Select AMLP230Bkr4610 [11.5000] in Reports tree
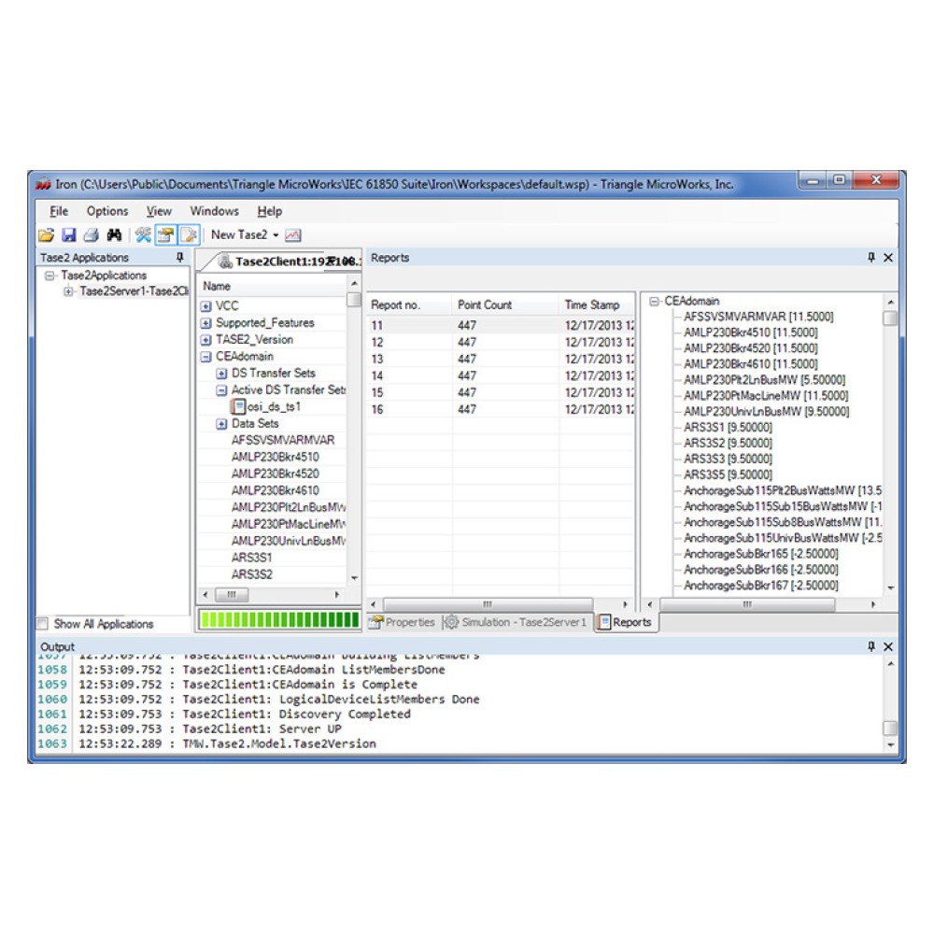Viewport: 934px width, 934px height. pos(751,364)
